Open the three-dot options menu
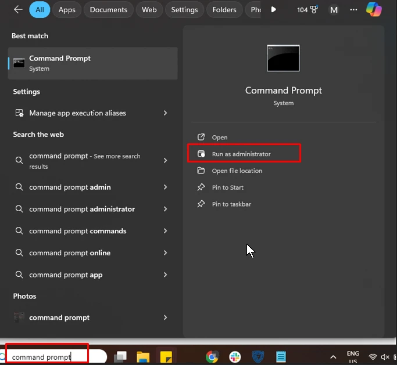This screenshot has width=397, height=365. [x=353, y=10]
